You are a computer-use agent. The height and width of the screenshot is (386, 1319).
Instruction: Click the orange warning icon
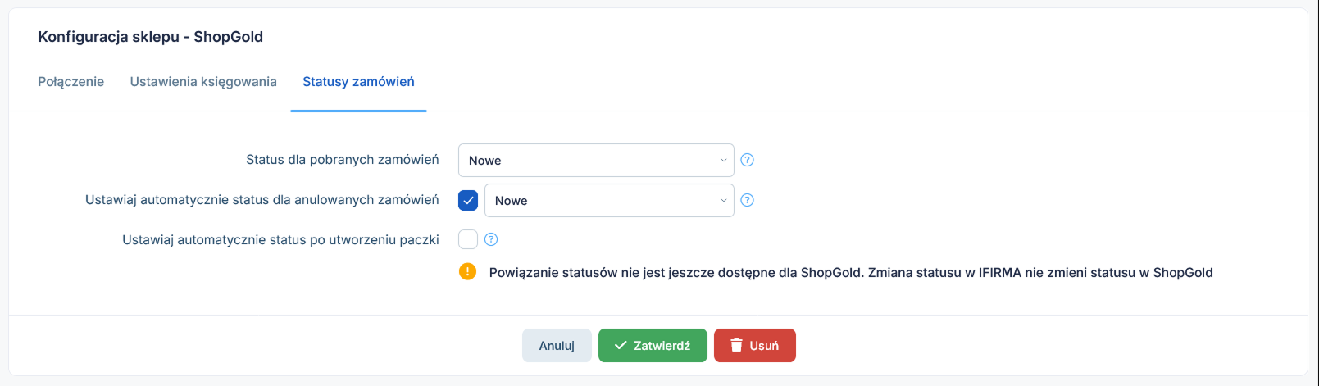[467, 271]
